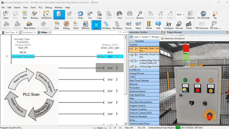Click the Copy icon

pos(99,15)
